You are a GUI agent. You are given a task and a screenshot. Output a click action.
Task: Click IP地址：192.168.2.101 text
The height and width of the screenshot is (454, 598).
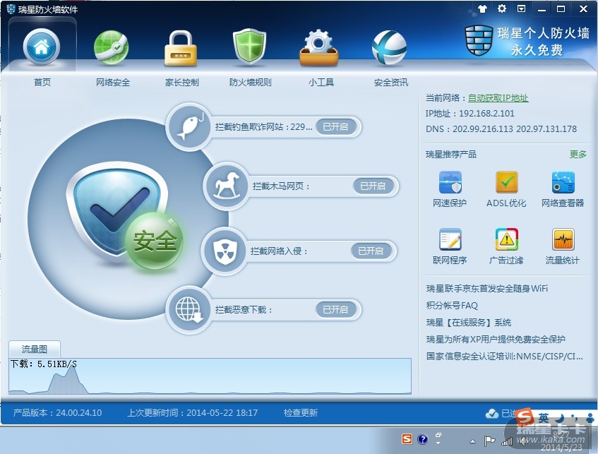470,113
